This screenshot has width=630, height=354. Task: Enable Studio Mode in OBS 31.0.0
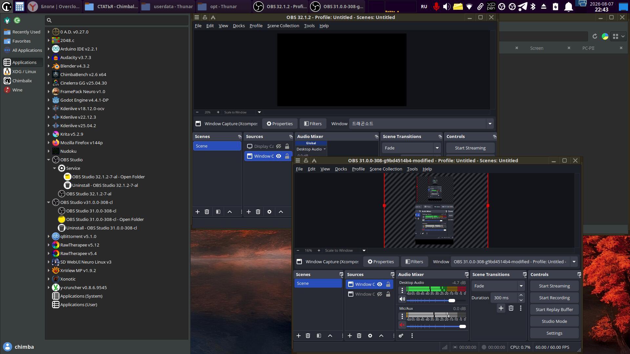point(554,322)
